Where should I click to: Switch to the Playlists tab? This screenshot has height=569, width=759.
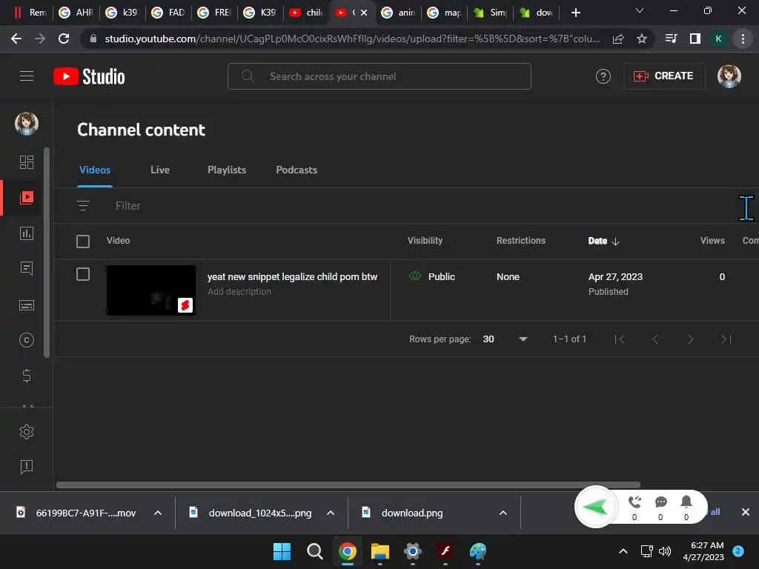[x=227, y=170]
